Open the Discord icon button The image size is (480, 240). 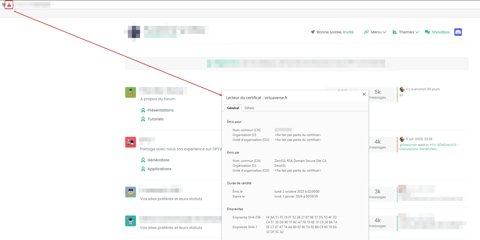[458, 32]
